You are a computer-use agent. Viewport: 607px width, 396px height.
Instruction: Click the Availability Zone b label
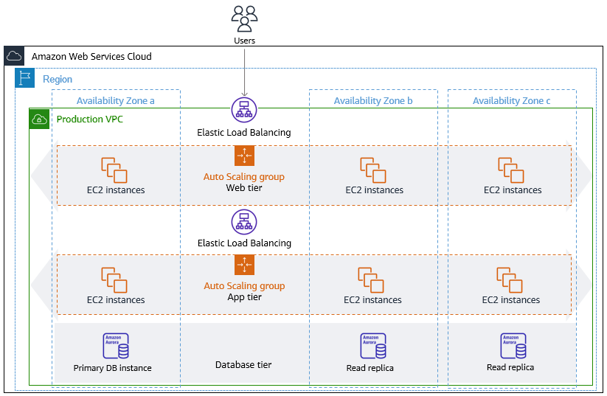tap(373, 101)
